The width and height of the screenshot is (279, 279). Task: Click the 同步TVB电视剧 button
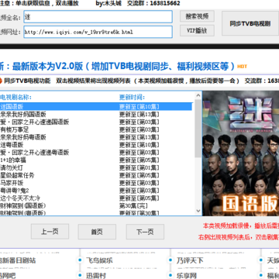pos(250,24)
